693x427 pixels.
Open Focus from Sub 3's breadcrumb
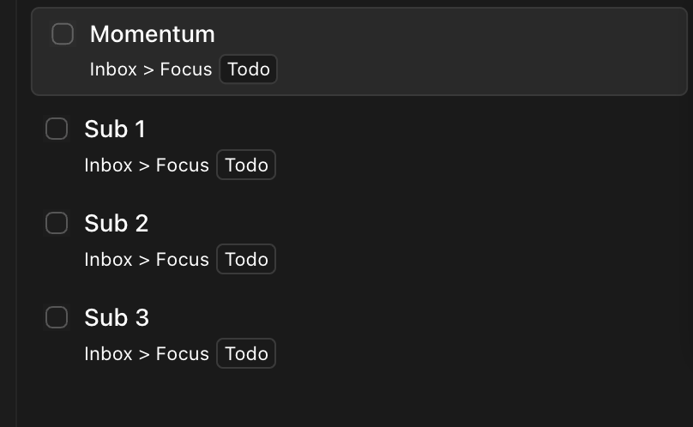click(x=183, y=354)
